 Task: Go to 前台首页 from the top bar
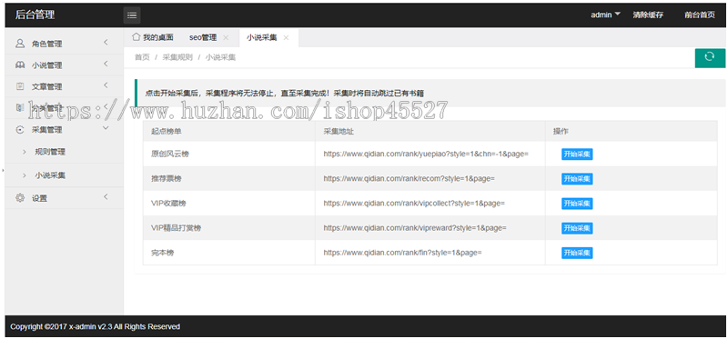699,15
